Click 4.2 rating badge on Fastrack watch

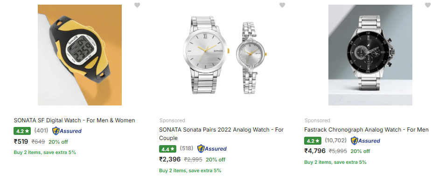(313, 141)
